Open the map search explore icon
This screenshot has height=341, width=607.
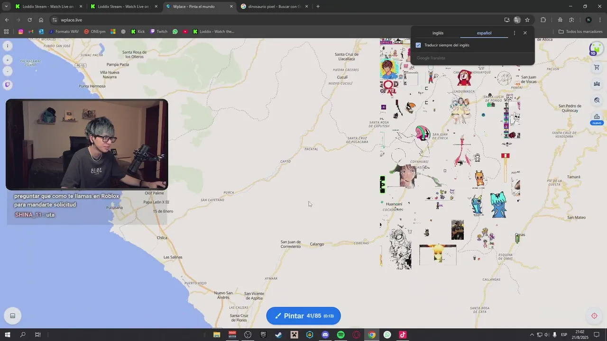click(x=597, y=100)
